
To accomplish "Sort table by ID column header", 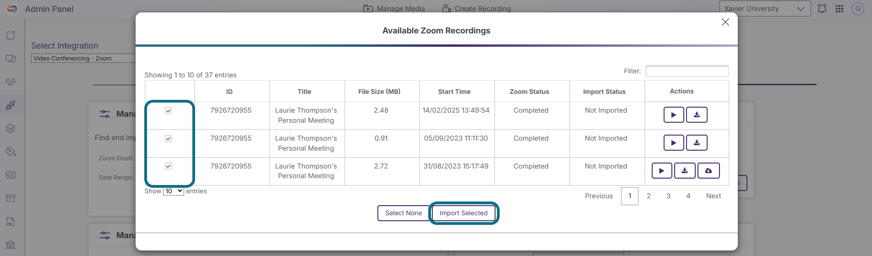I will 232,92.
